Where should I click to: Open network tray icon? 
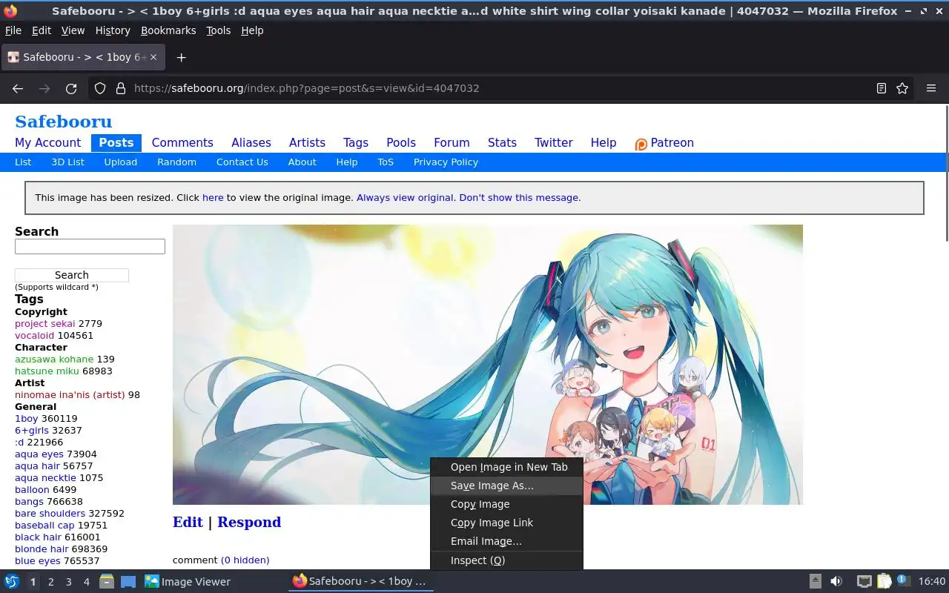point(864,581)
